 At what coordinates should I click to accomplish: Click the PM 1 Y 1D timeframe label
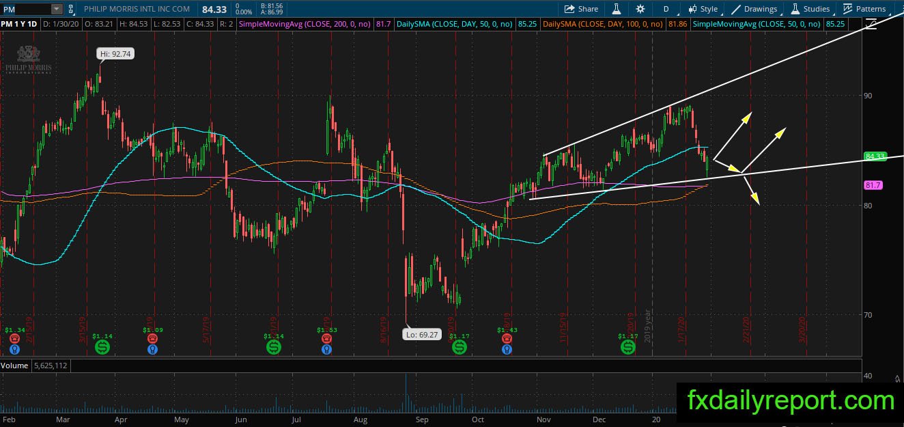pos(20,24)
